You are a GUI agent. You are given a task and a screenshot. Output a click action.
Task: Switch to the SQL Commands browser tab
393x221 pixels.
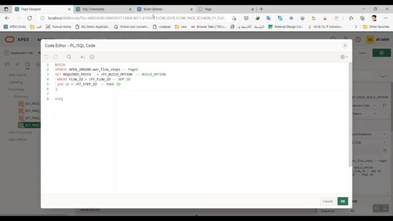coord(103,9)
